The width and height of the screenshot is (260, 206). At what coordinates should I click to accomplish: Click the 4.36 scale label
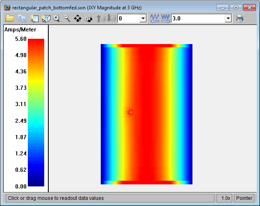[21, 71]
